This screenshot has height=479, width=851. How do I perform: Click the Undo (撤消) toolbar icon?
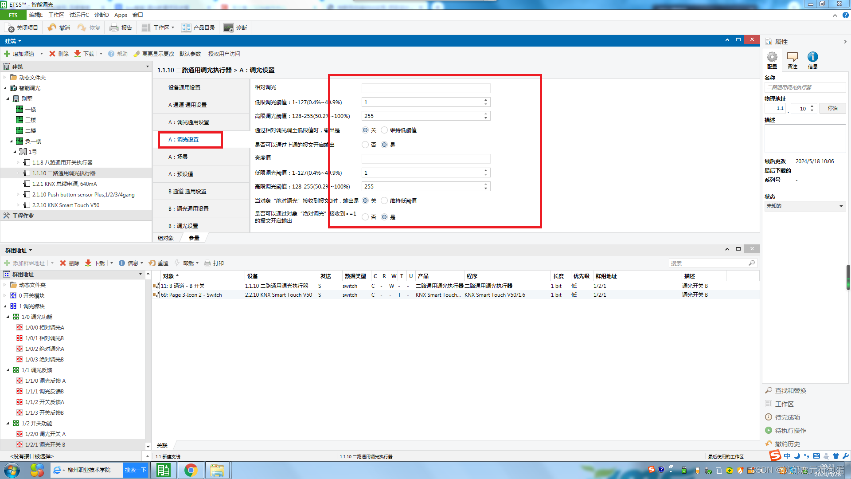52,27
